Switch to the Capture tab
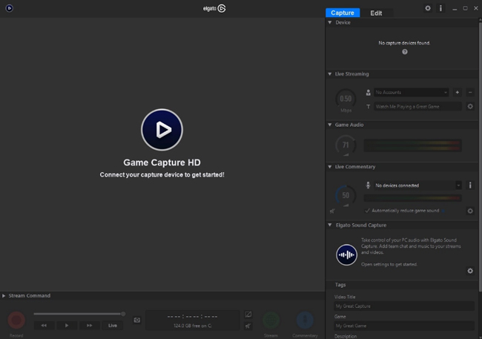 pyautogui.click(x=343, y=13)
